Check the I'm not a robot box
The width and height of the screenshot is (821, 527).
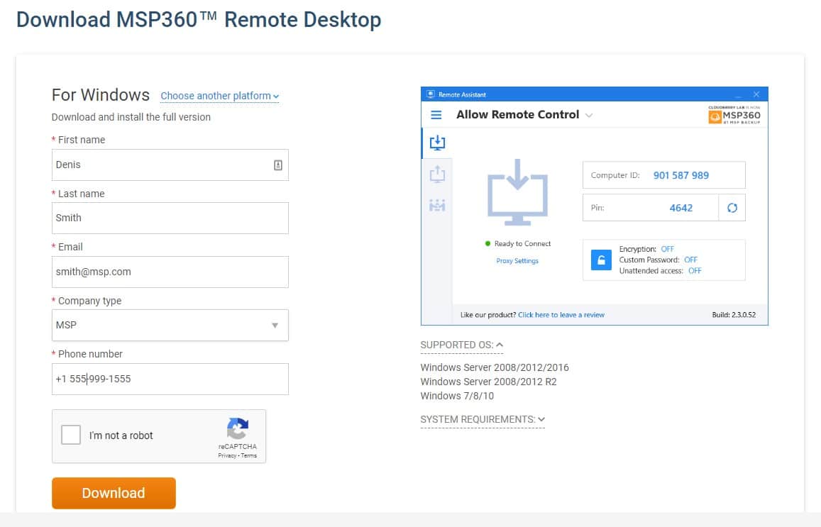[71, 435]
